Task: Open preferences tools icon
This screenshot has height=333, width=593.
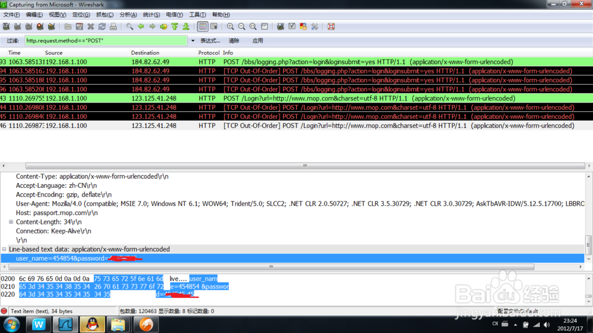Action: (x=314, y=27)
